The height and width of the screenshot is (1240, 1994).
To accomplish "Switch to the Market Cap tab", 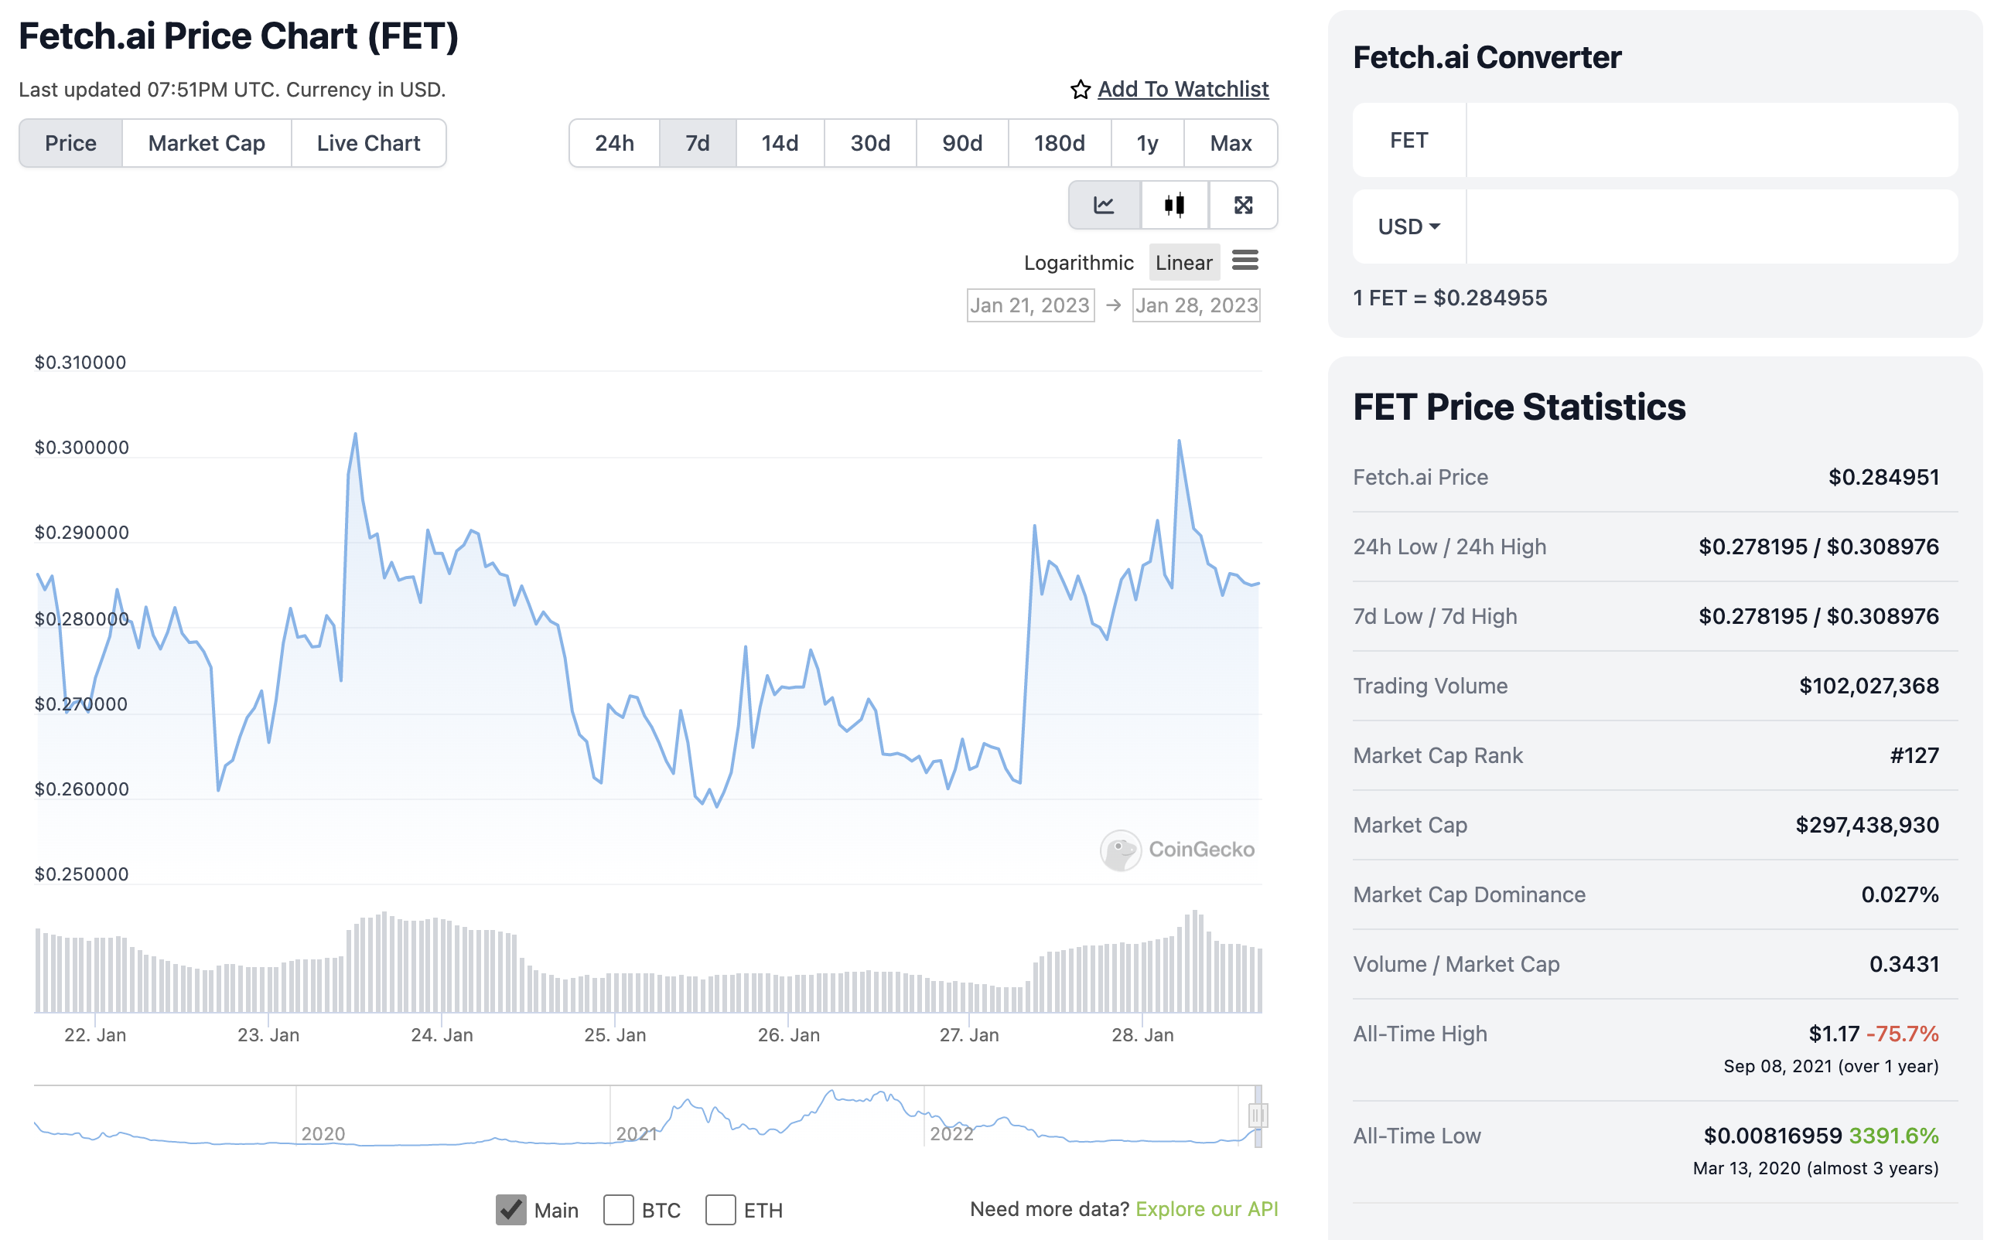I will click(x=206, y=144).
